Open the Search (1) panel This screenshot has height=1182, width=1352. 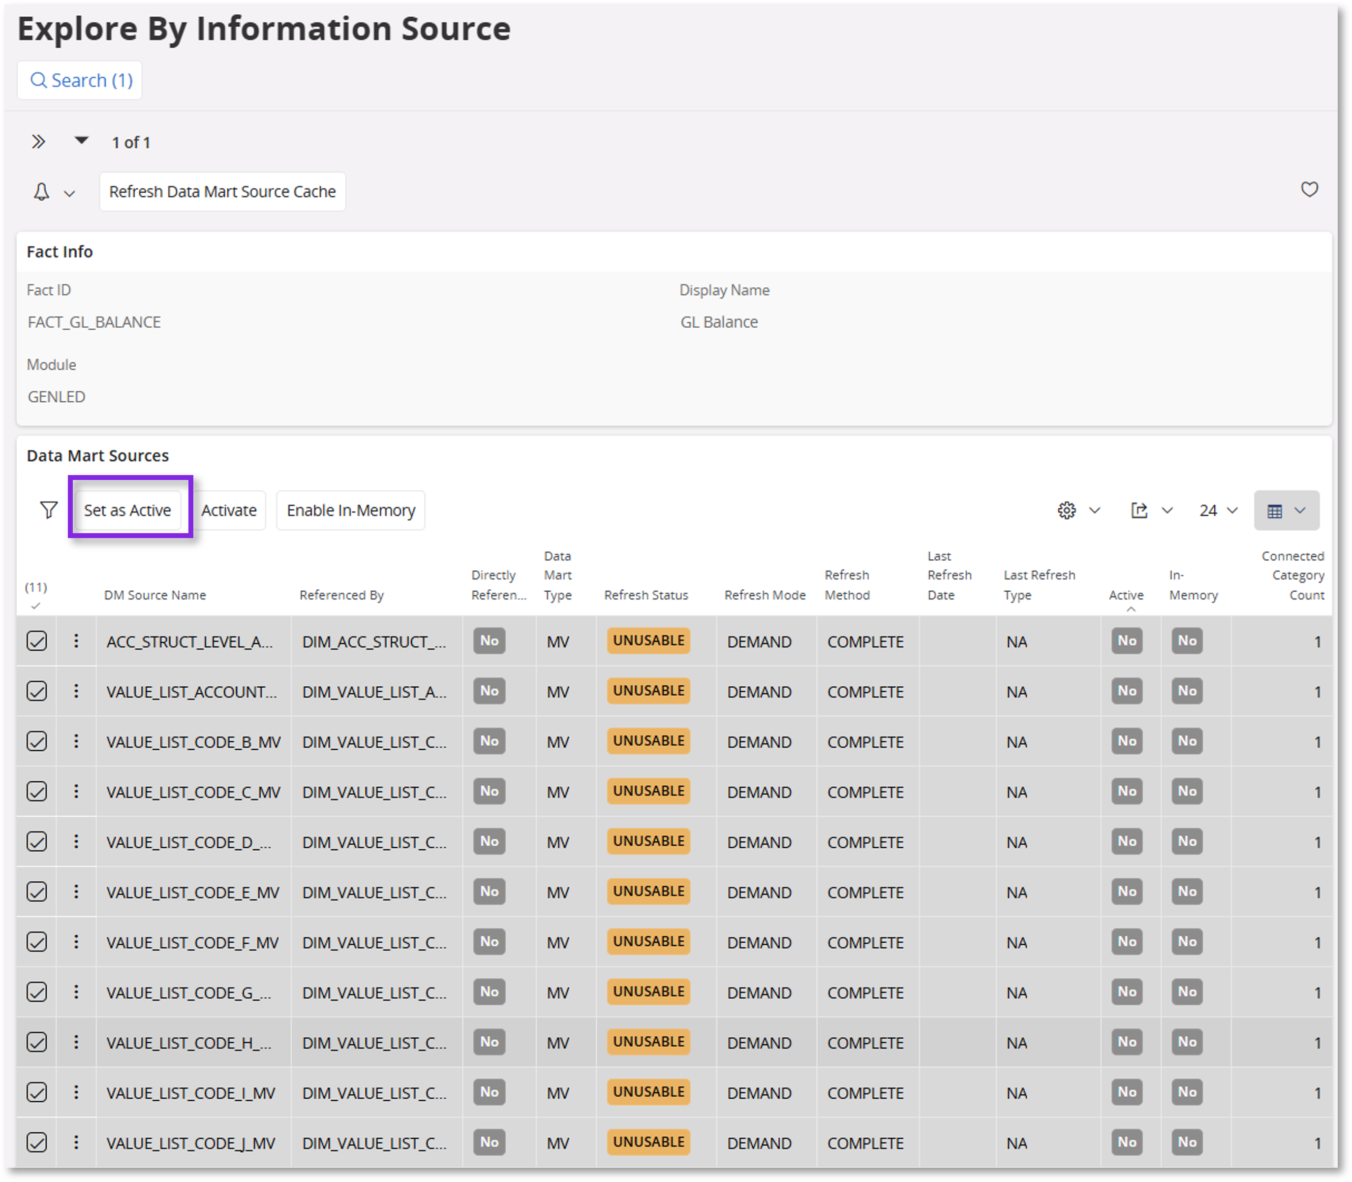click(x=80, y=80)
